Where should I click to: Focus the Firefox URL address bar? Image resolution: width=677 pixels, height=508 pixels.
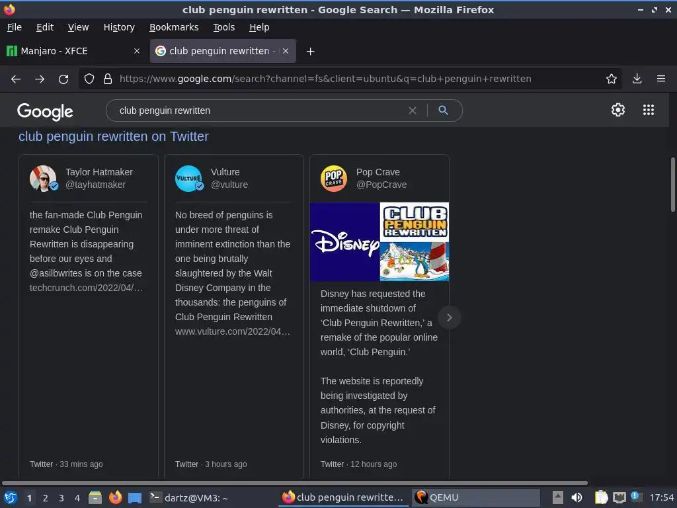coord(325,79)
